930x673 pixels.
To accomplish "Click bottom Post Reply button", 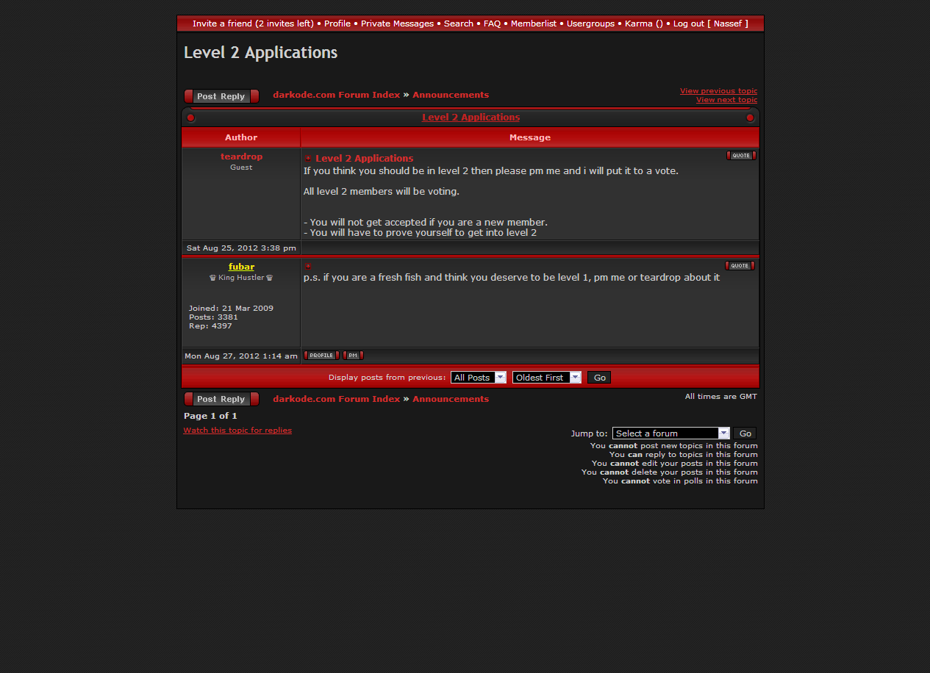I will 221,399.
